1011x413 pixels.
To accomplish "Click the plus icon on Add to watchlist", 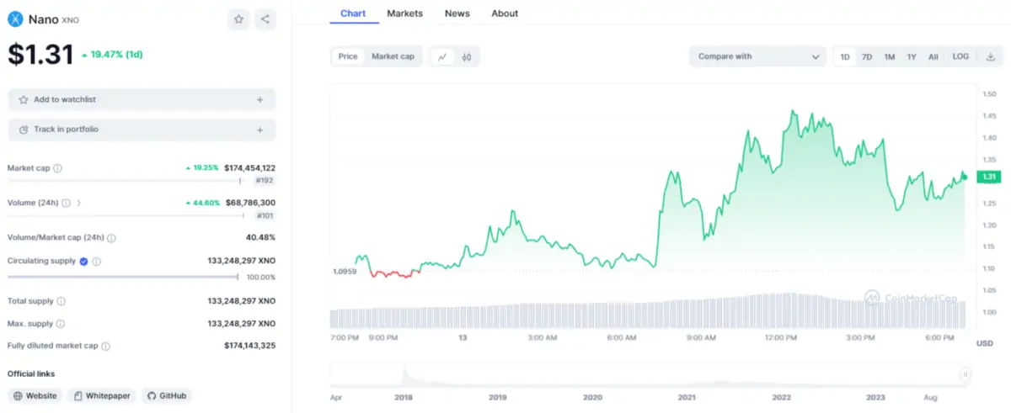I will pos(260,99).
